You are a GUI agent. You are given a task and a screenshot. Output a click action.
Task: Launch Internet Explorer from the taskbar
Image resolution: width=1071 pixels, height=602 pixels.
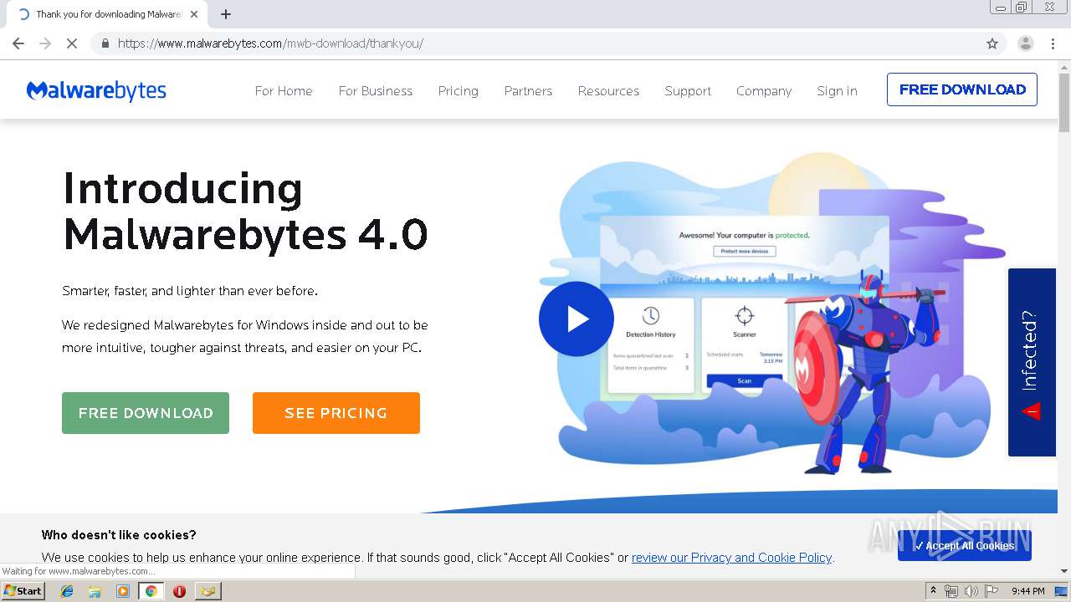pos(67,591)
